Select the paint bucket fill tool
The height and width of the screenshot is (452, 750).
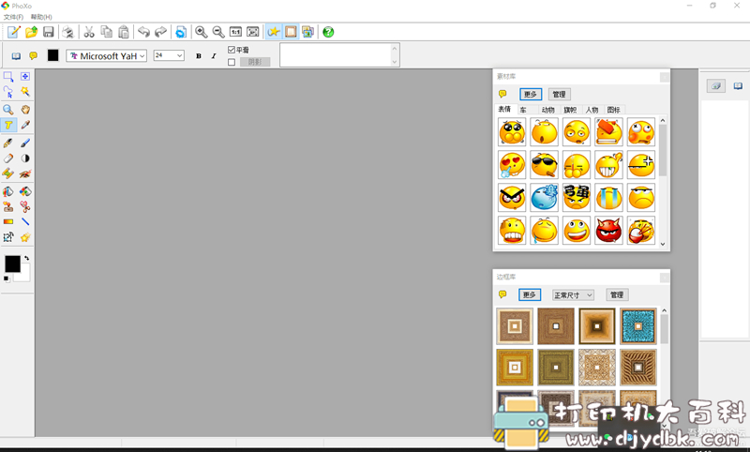tap(8, 192)
